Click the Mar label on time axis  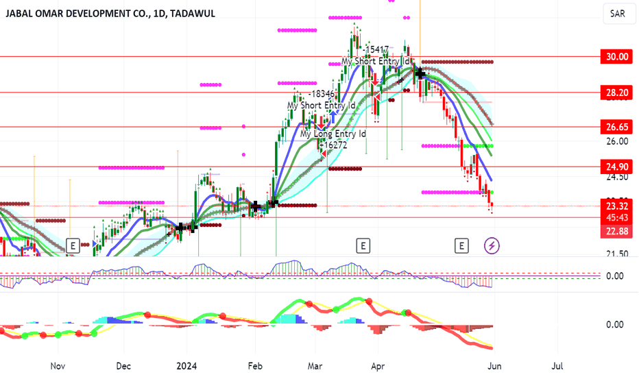point(315,366)
